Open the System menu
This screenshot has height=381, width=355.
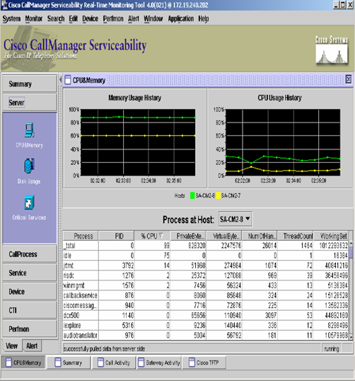coord(11,18)
